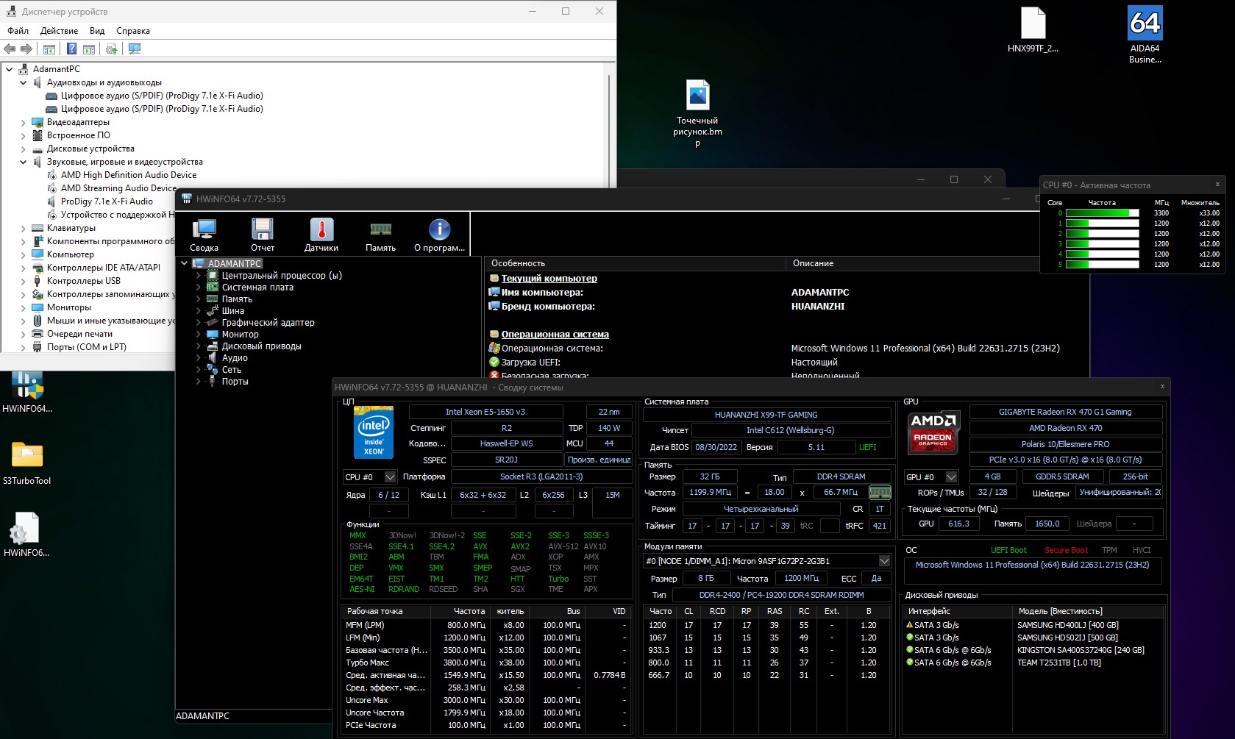The height and width of the screenshot is (739, 1235).
Task: Click the HUANANZHI X99-TF GAMING motherboard field
Action: [x=766, y=415]
